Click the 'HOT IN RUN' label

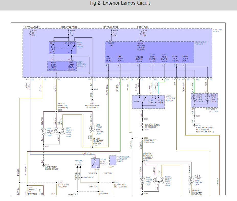tap(142, 27)
